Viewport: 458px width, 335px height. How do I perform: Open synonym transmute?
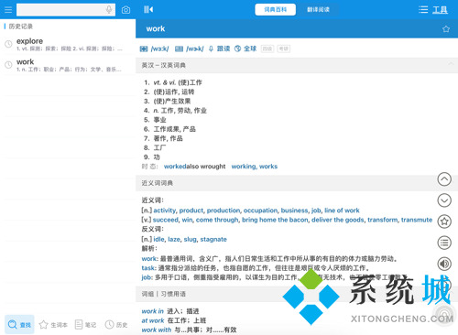click(x=417, y=220)
